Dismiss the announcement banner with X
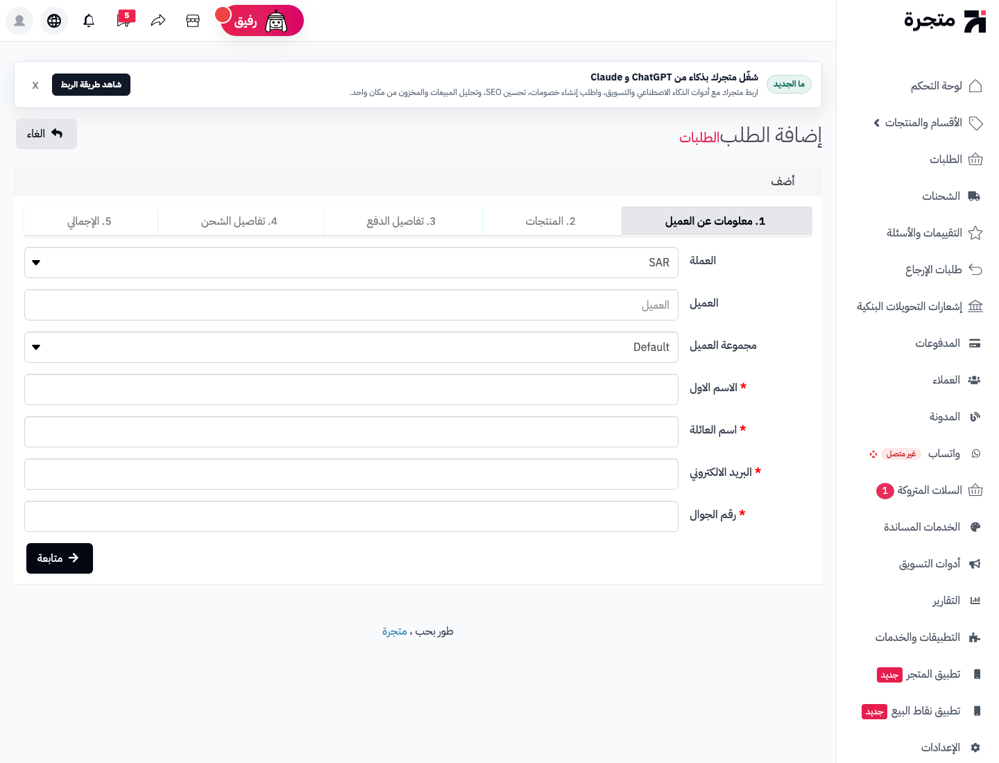 (x=35, y=85)
